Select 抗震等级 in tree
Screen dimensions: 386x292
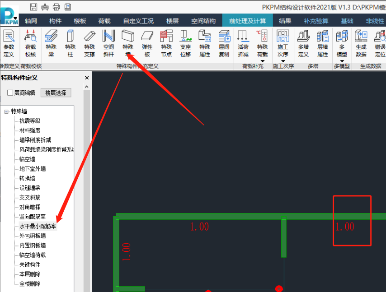[x=30, y=121]
